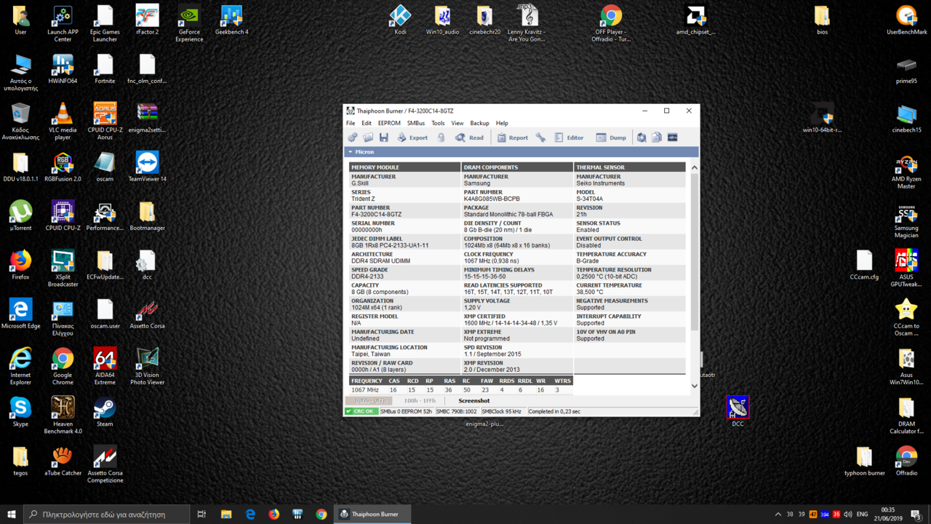Viewport: 931px width, 524px height.
Task: Select the typhoon burner folder on desktop
Action: [x=864, y=461]
